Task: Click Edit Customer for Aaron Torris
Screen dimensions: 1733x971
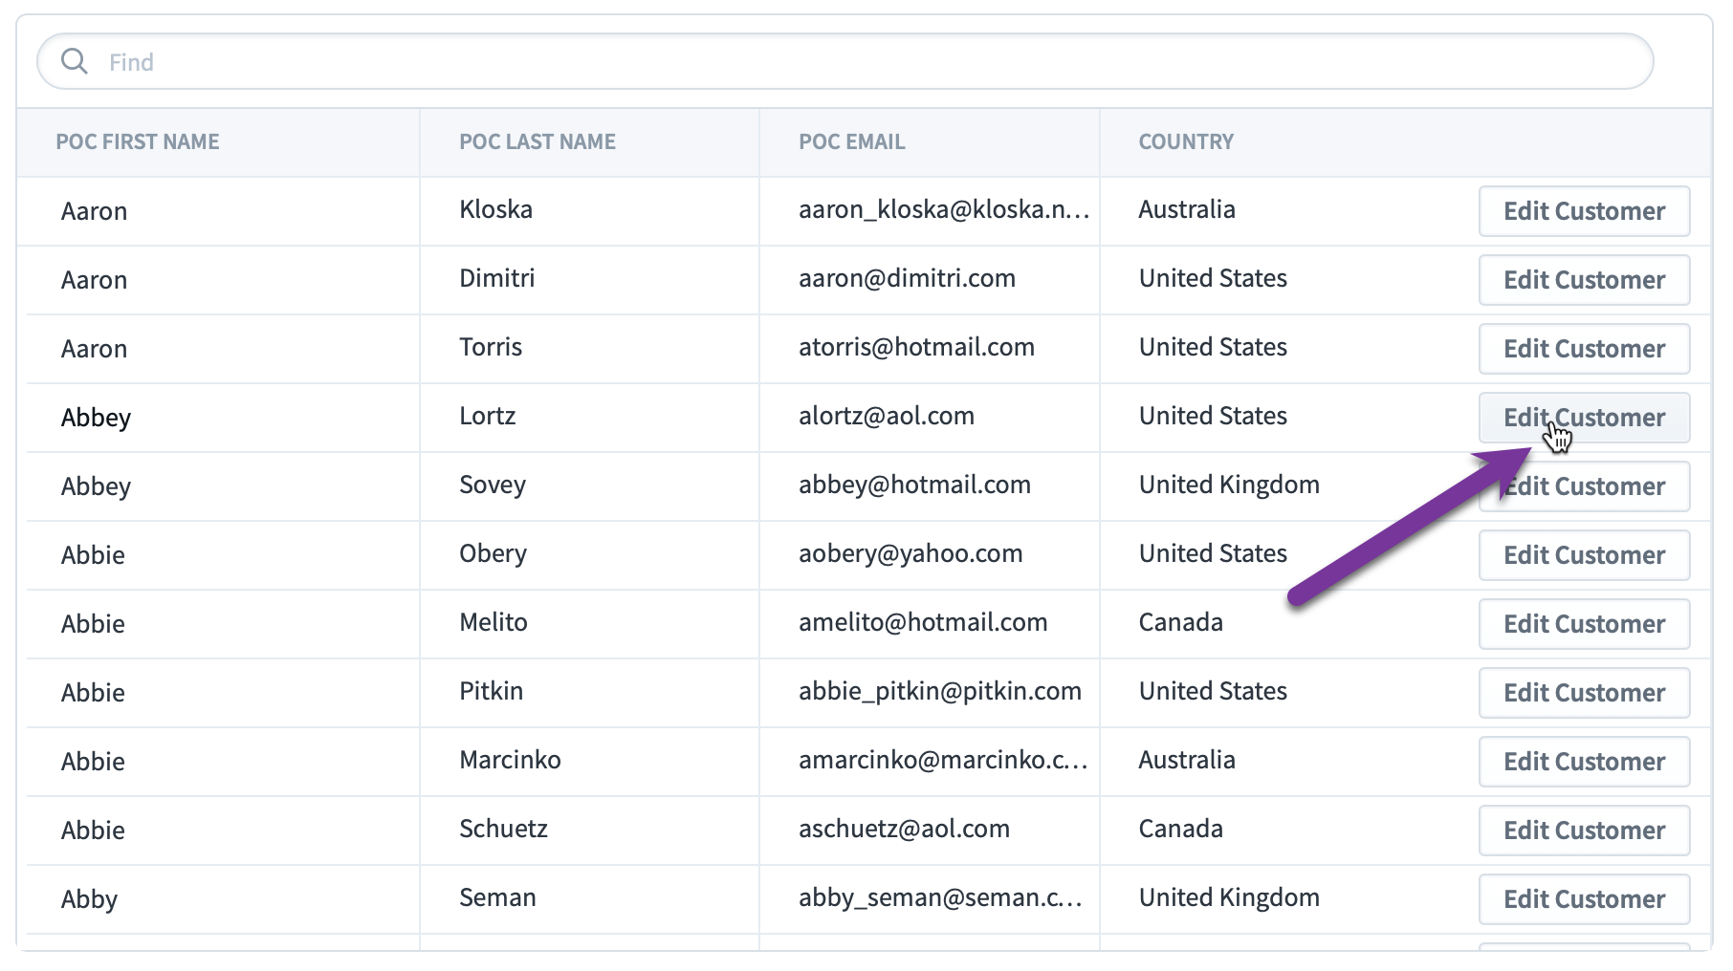Action: click(1584, 348)
